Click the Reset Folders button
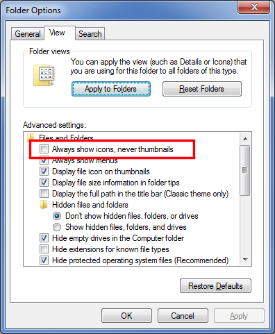Image resolution: width=275 pixels, height=334 pixels. pos(202,89)
